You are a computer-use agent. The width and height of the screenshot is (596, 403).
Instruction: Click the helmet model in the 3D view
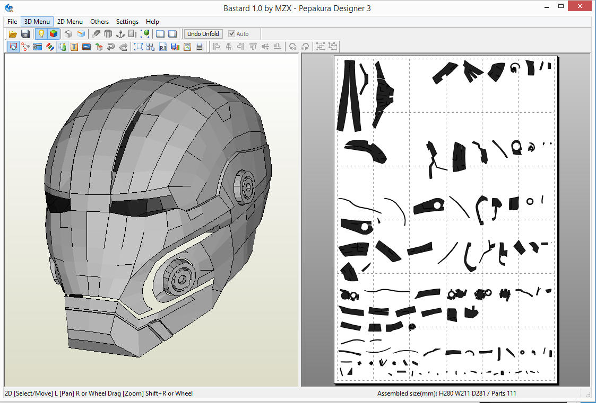(x=158, y=216)
